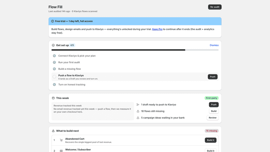Click the First-party badge
Viewport: 270px width, 152px height.
[211, 98]
